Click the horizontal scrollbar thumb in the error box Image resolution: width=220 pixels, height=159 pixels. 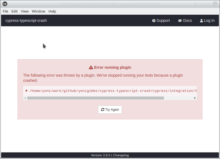coord(96,98)
